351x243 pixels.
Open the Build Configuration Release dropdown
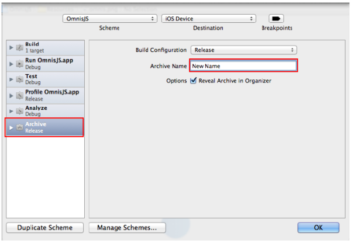(243, 50)
